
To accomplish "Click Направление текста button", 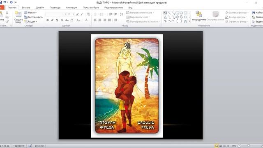I will tap(140, 13).
